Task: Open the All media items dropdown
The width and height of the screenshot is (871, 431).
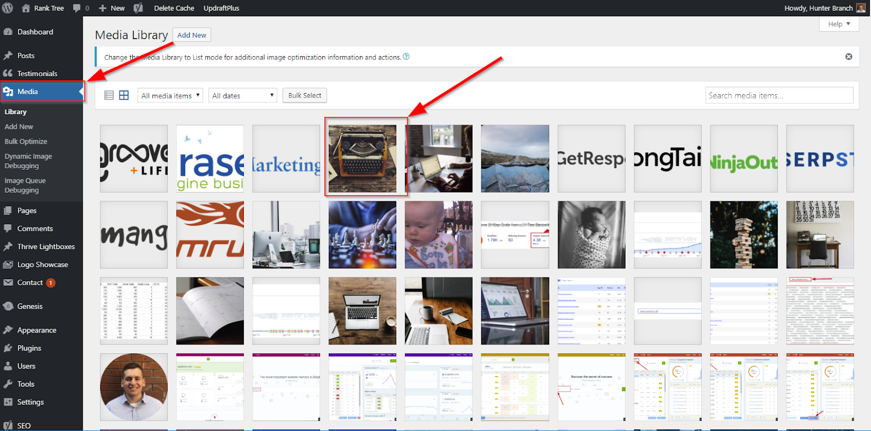Action: pyautogui.click(x=170, y=95)
